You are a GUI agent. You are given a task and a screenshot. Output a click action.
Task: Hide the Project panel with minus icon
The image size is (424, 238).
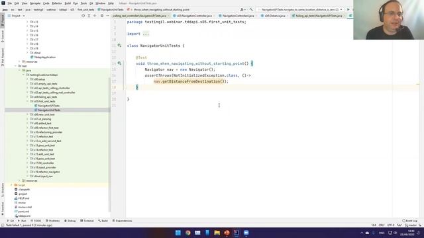(x=107, y=16)
